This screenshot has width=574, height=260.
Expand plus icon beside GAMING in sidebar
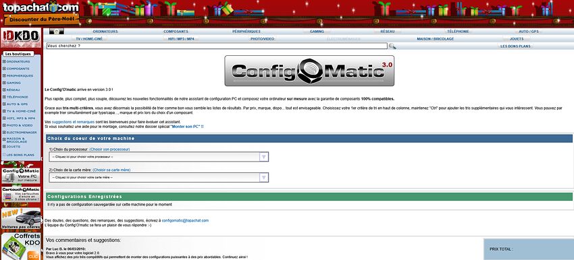(4, 83)
